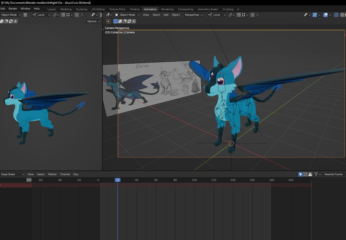Click the frame 20 playhead marker
The width and height of the screenshot is (346, 240).
(x=118, y=180)
